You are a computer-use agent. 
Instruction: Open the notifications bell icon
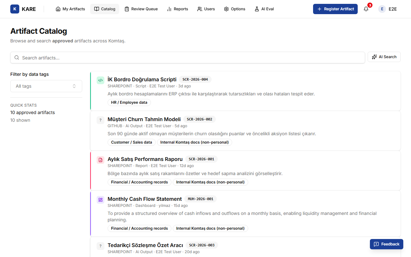[x=366, y=9]
